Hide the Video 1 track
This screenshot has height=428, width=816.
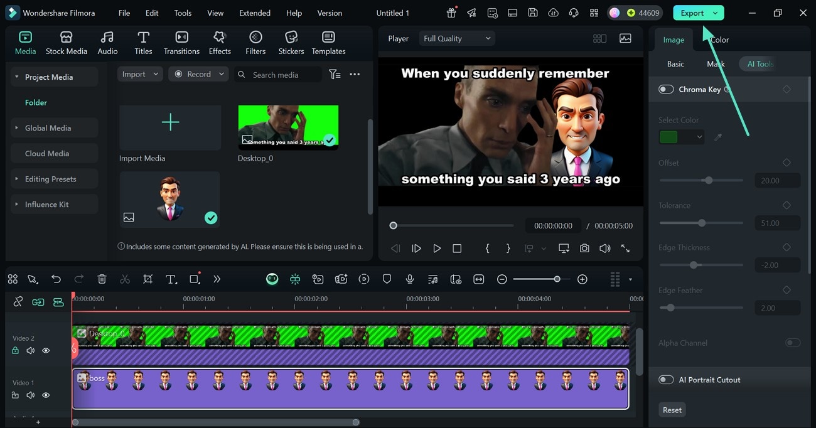click(x=46, y=395)
